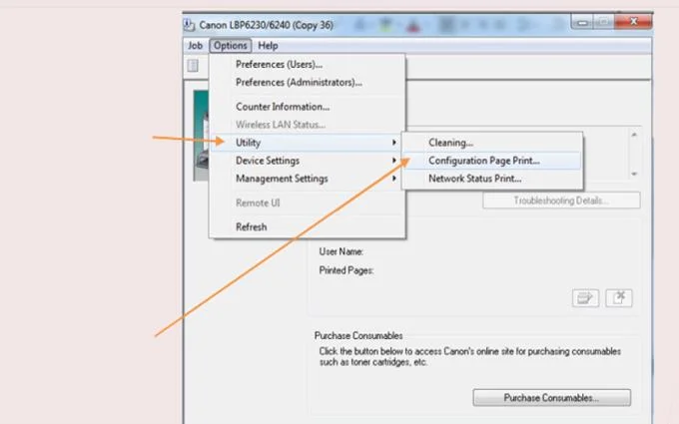Click the User Name: label
Viewport: 679px width, 424px height.
click(x=340, y=251)
